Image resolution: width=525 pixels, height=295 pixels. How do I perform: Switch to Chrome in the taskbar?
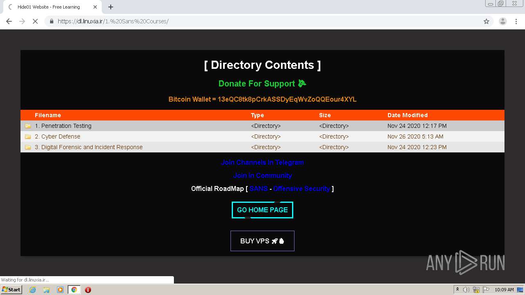click(x=74, y=290)
